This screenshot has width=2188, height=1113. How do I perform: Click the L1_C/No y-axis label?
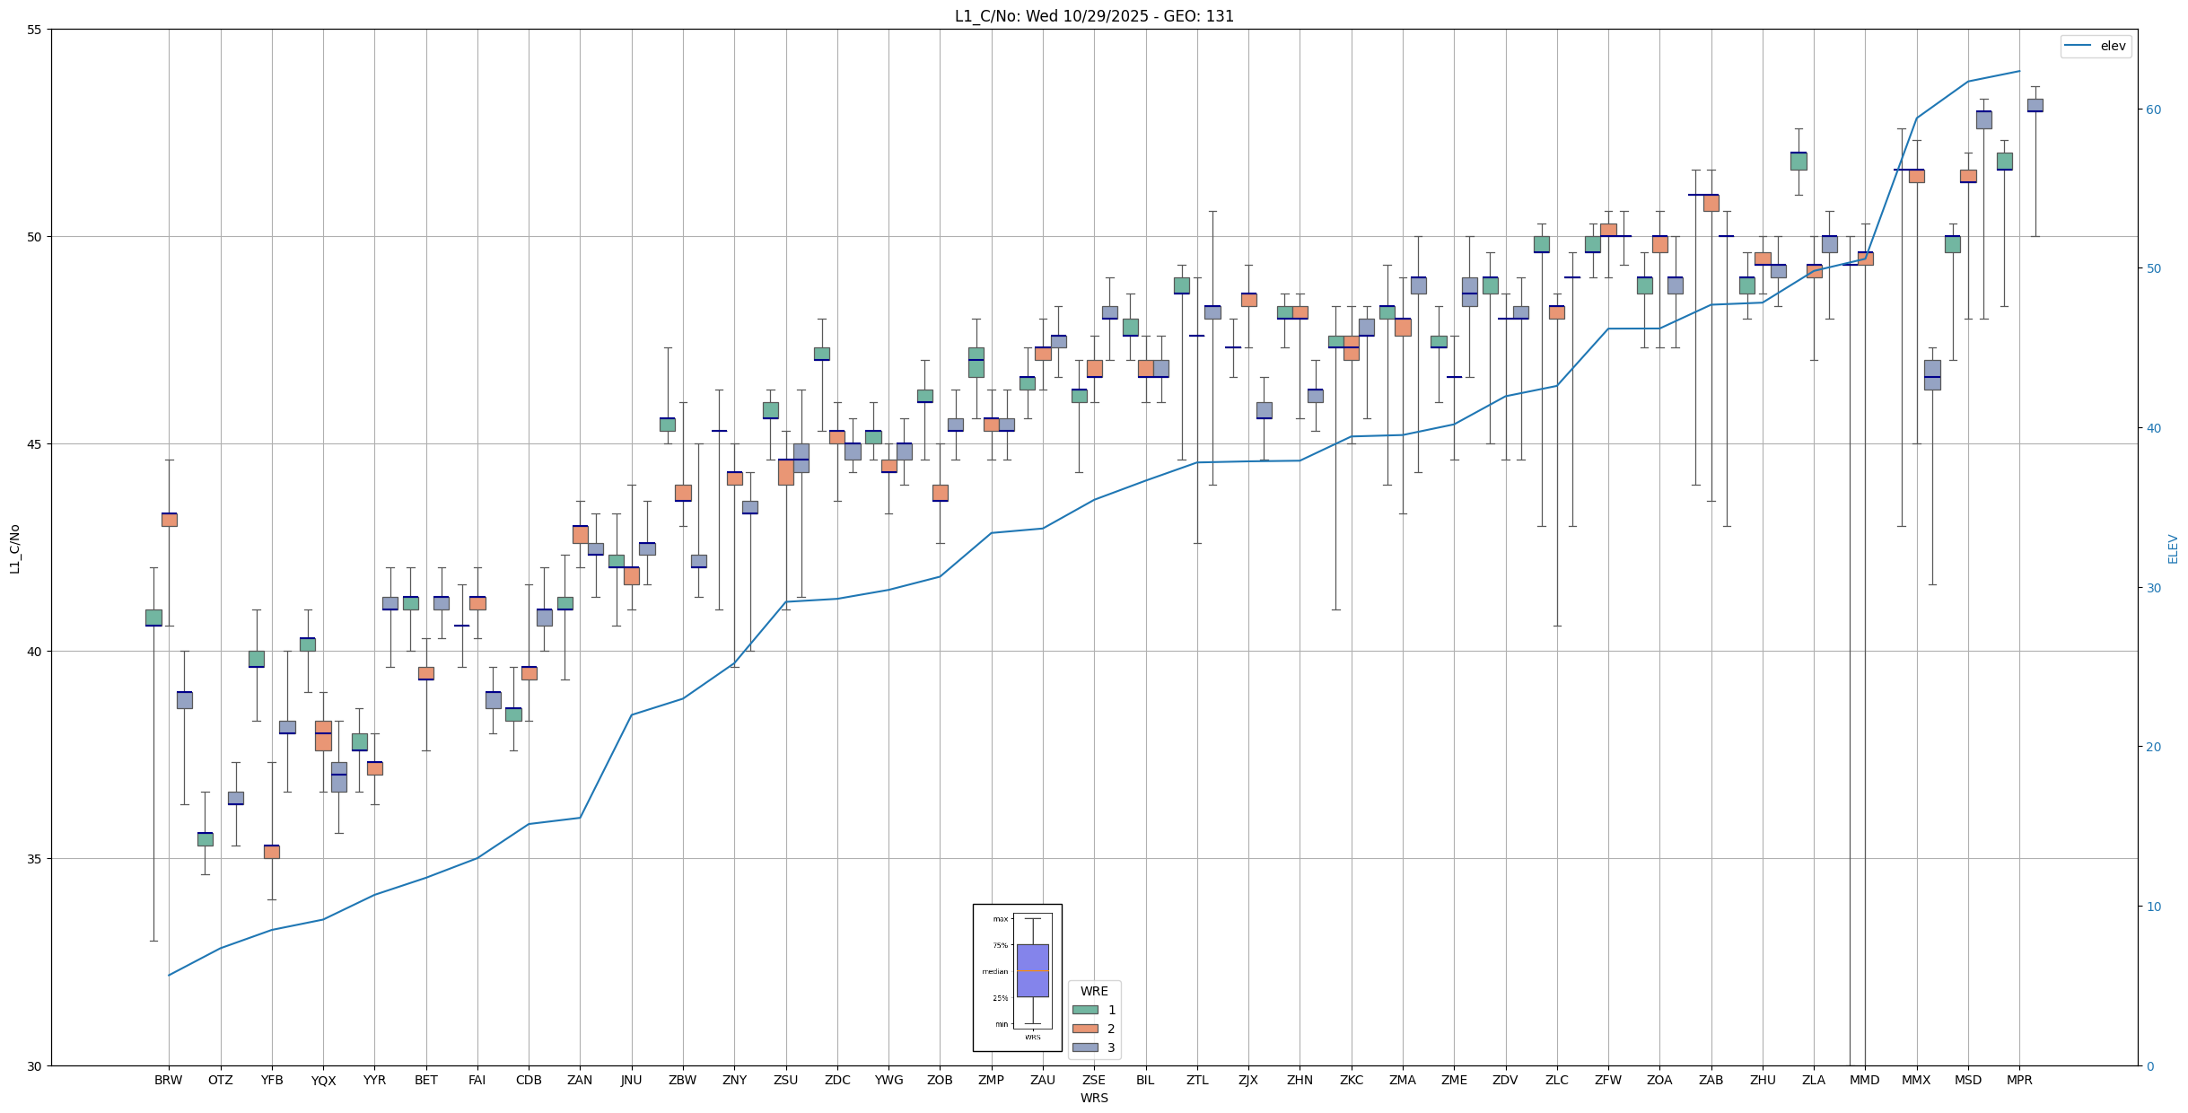point(13,548)
